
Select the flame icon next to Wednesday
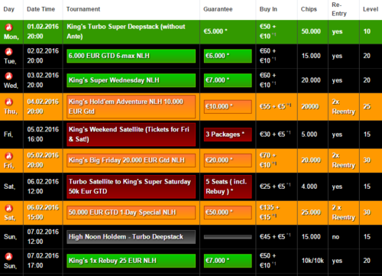click(x=9, y=76)
